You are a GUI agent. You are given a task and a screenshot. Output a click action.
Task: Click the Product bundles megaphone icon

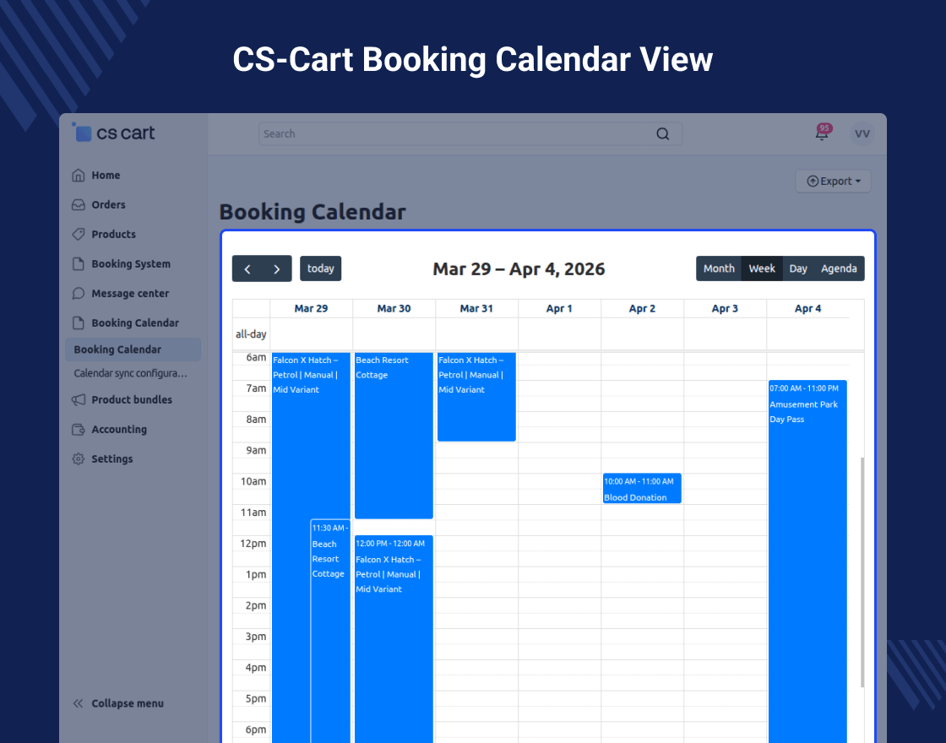79,400
